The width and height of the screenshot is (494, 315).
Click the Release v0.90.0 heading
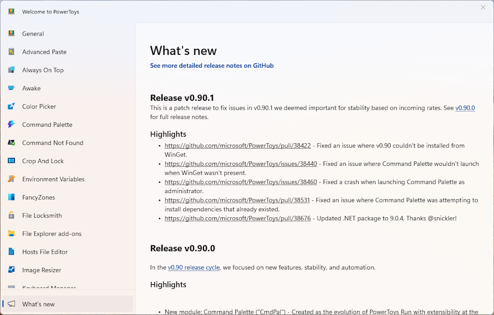[x=182, y=248]
